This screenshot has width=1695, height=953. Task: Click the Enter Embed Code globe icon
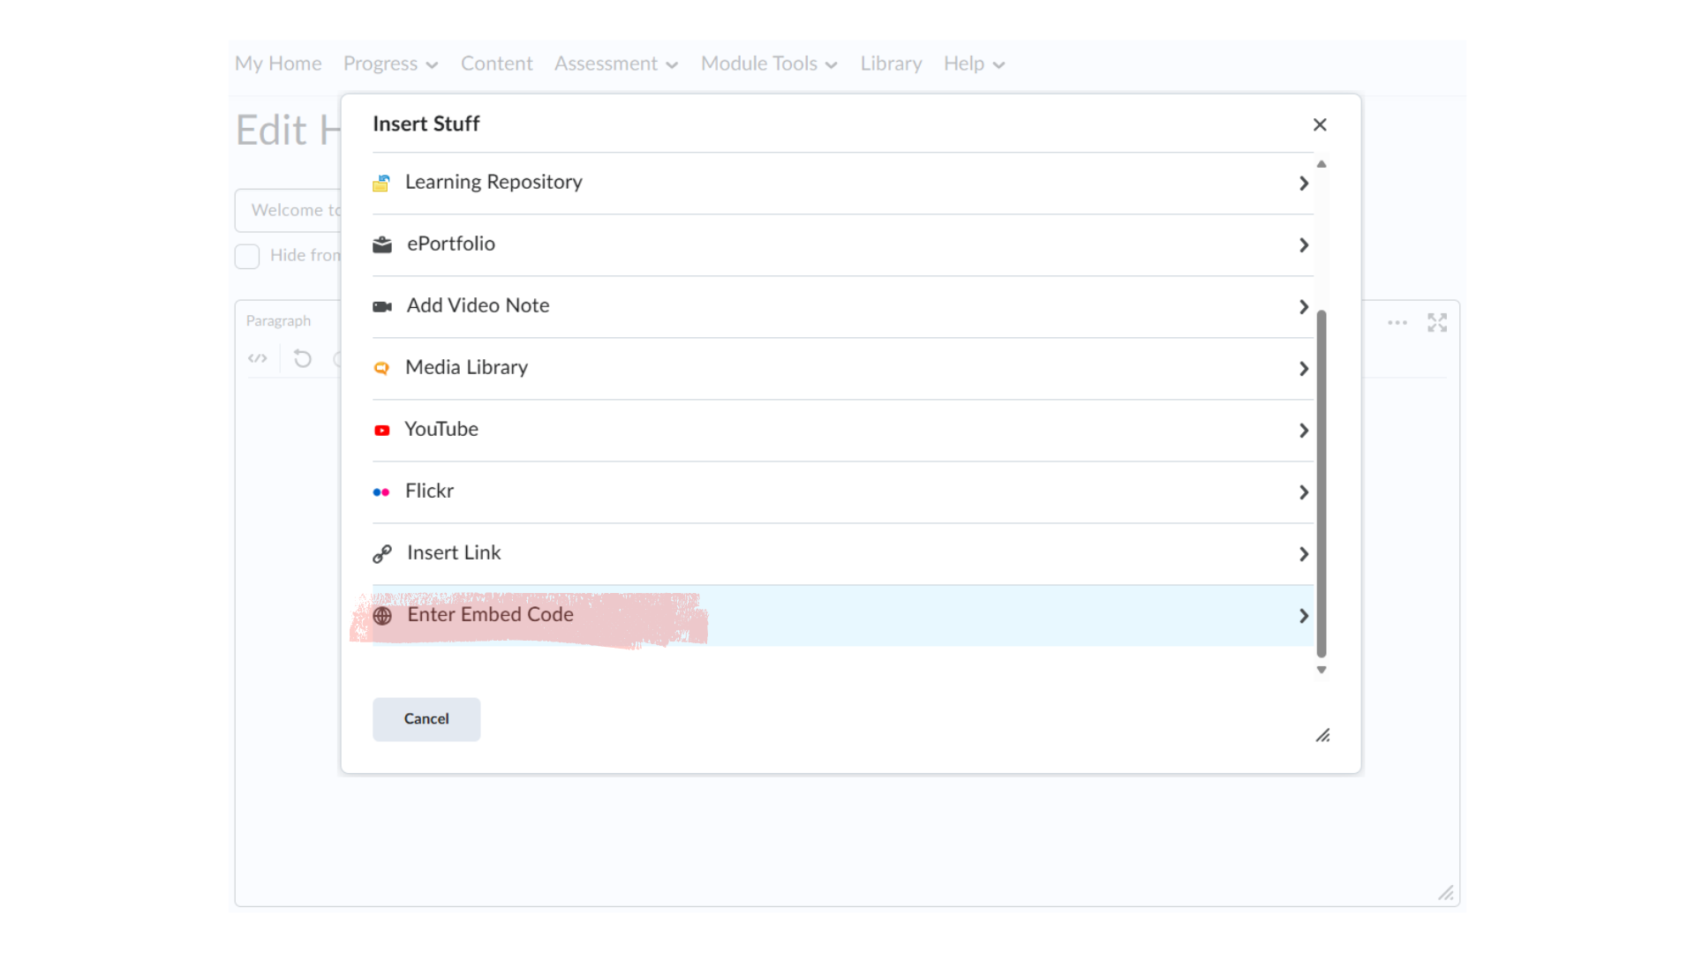coord(382,615)
